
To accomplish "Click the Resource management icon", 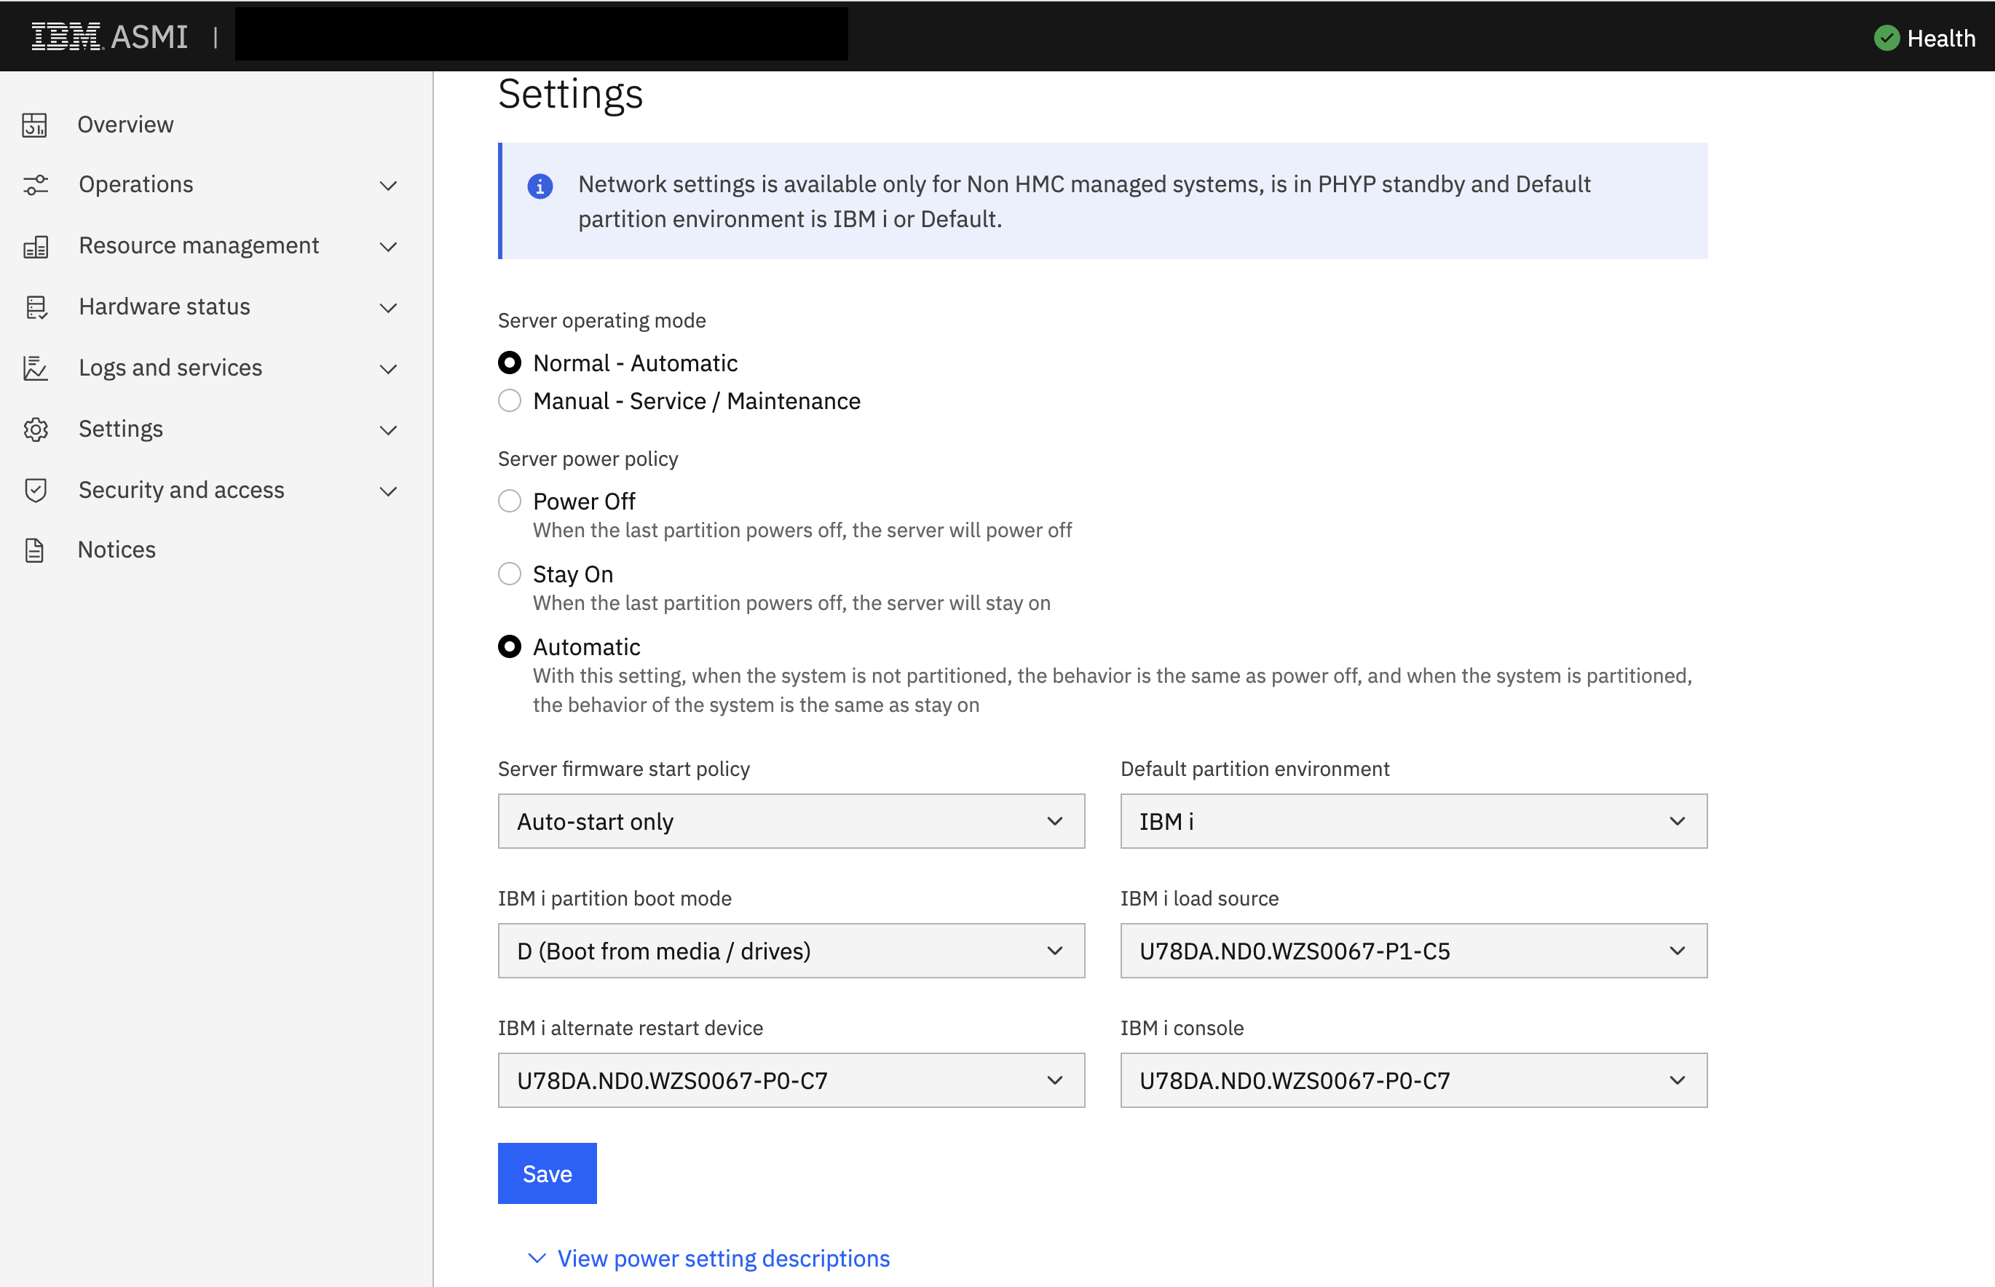I will coord(35,247).
